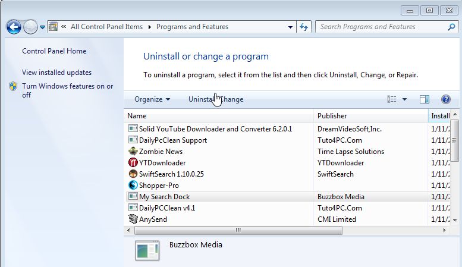Click the Solid YouTube Downloader row icon
Viewport: 462px width, 267px height.
click(133, 128)
